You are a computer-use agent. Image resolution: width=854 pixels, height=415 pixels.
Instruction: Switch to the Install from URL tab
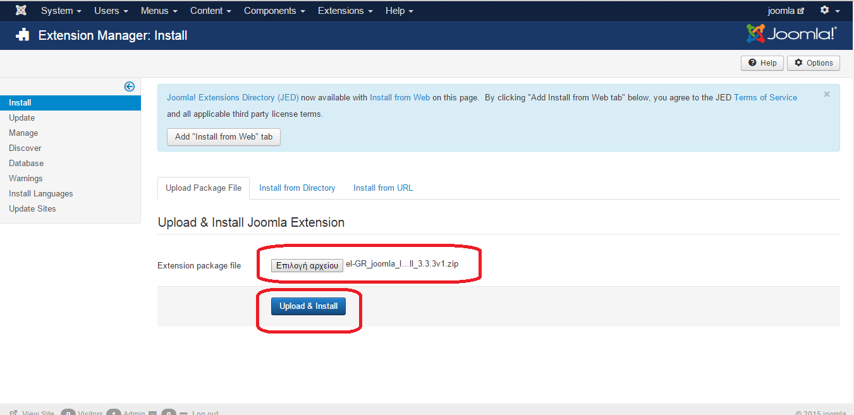[383, 188]
